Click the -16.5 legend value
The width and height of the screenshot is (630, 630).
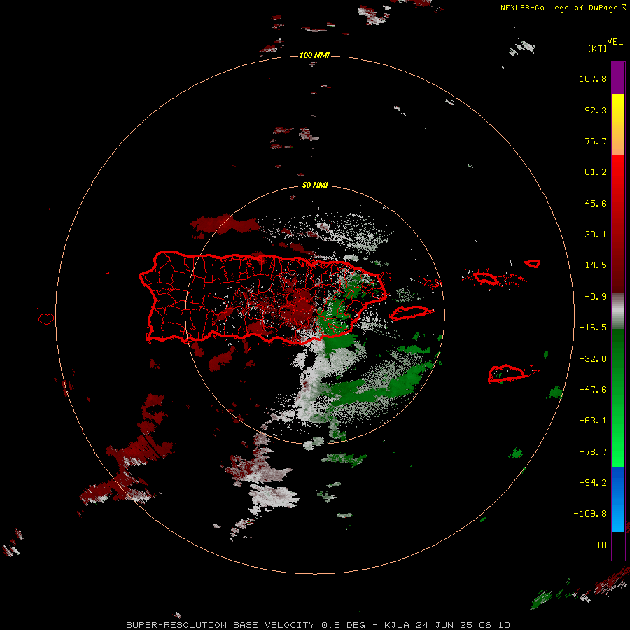point(593,328)
